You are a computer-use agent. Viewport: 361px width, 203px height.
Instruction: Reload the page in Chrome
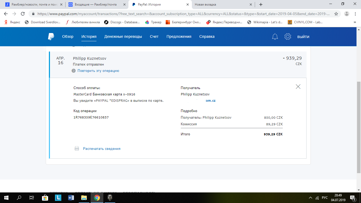(x=23, y=14)
